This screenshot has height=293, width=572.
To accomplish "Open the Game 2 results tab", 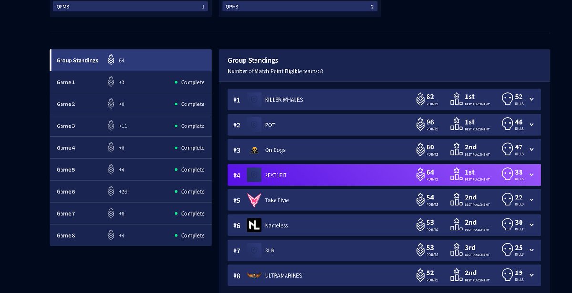I will (x=131, y=104).
